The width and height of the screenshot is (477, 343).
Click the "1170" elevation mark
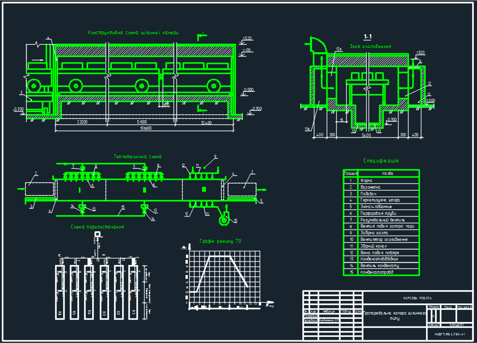click(246, 50)
